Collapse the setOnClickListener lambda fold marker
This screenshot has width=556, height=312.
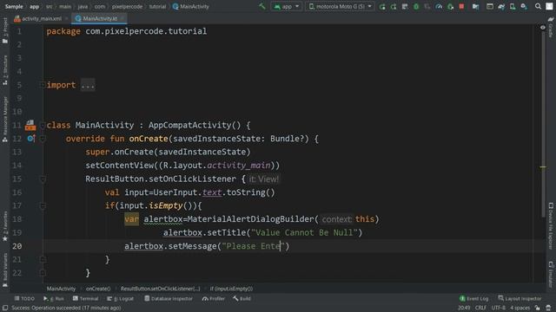point(43,179)
